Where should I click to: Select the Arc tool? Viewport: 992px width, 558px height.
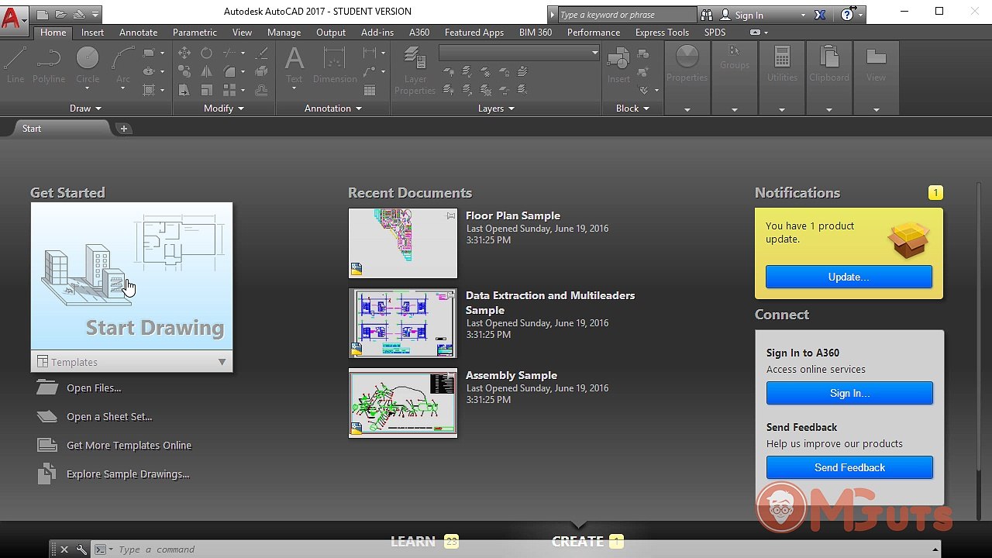[x=123, y=65]
